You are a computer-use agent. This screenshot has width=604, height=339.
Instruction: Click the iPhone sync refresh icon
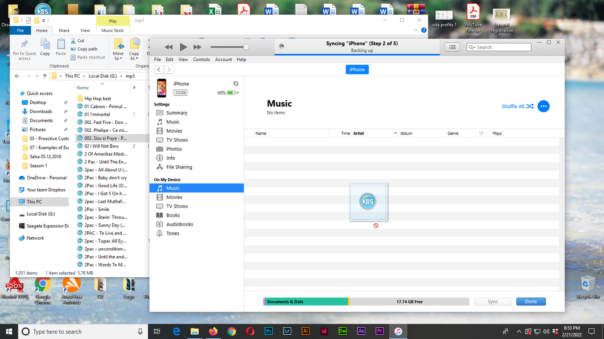(x=236, y=84)
